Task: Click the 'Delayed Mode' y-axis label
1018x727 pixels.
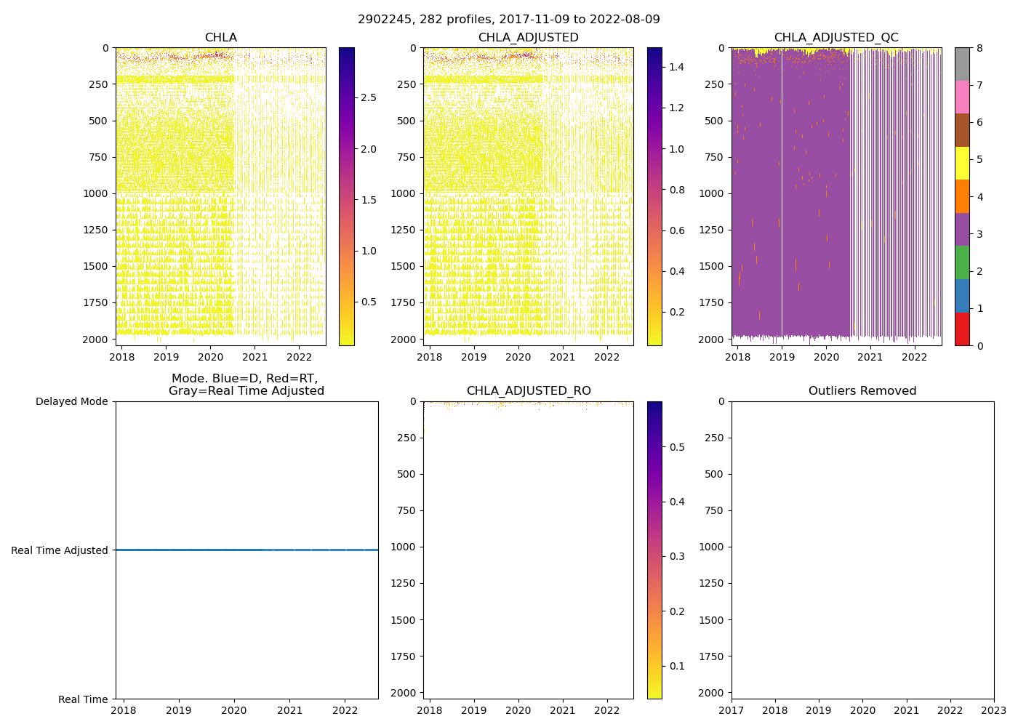Action: point(71,401)
